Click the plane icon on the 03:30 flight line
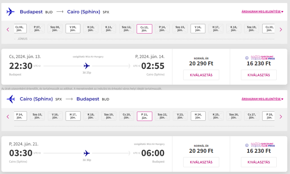Screen dimensions: 290x174 [x=87, y=153]
